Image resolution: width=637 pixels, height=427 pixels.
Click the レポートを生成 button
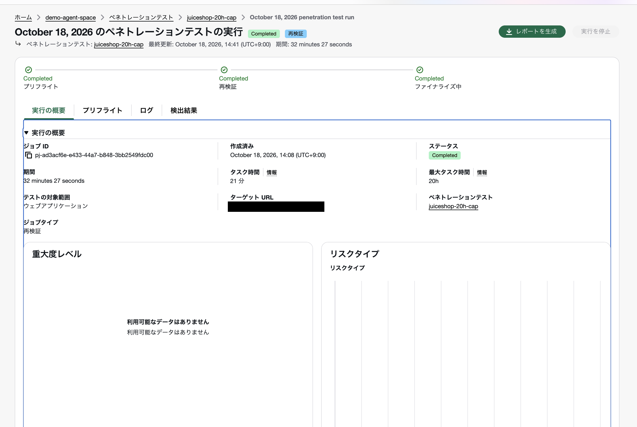[x=532, y=32]
